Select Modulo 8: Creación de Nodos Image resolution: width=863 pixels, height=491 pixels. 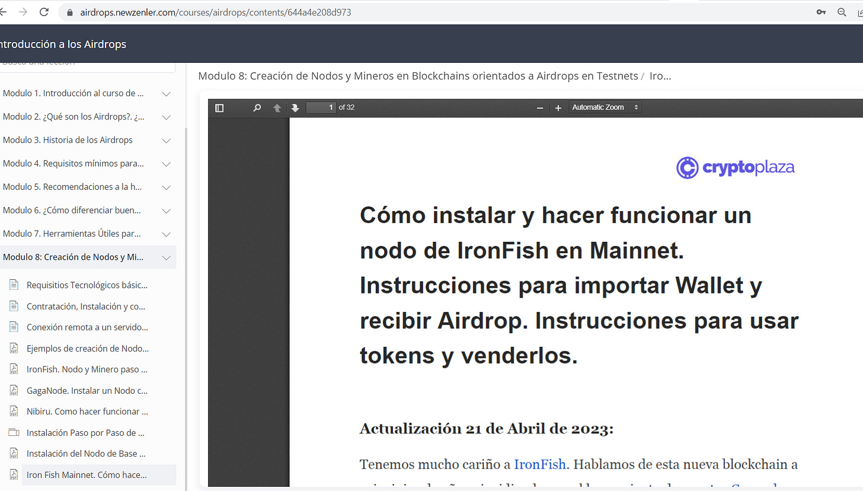coord(73,257)
